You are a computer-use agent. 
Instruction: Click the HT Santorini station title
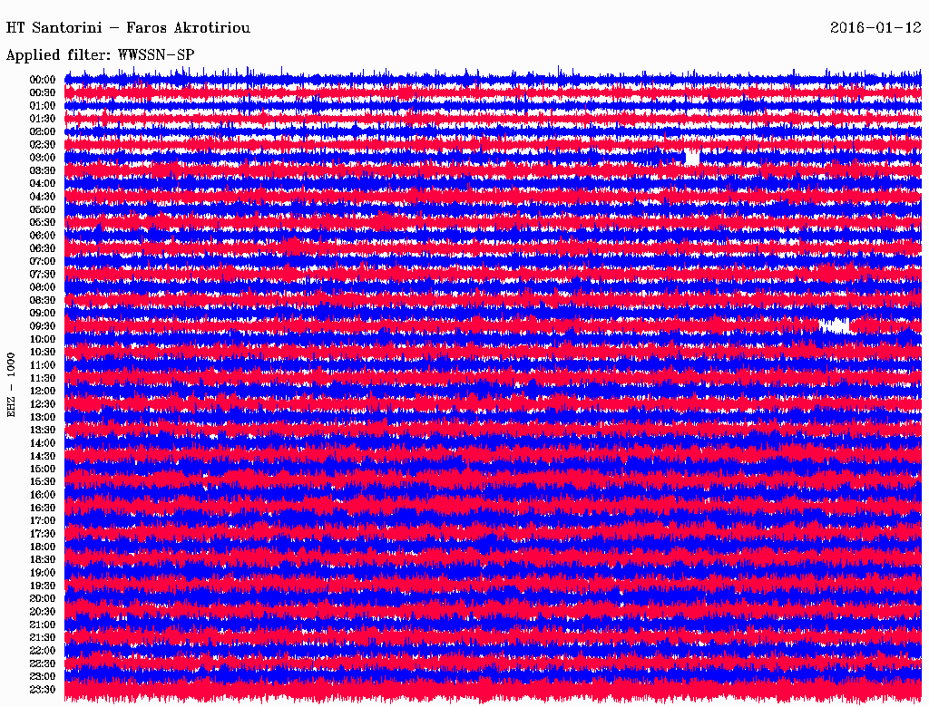(x=128, y=28)
